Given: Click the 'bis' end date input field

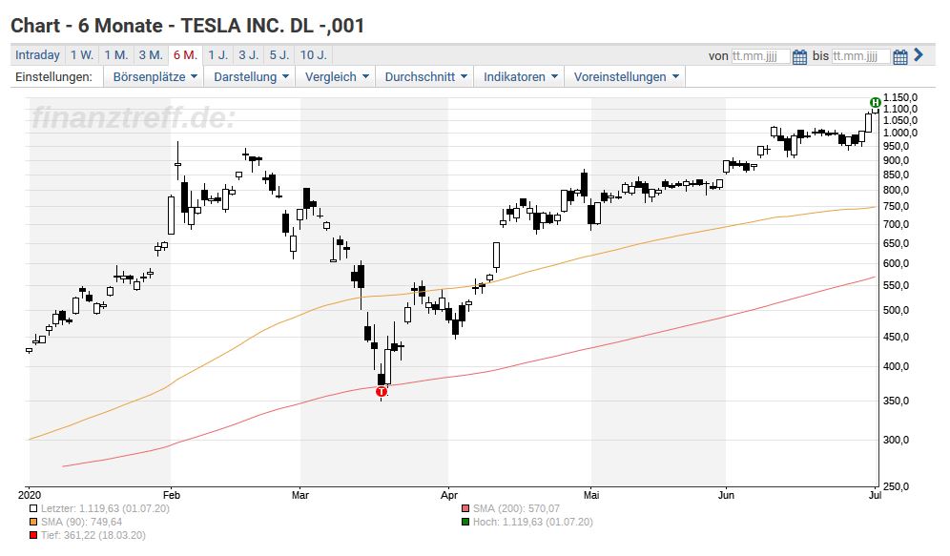Looking at the screenshot, I should coord(861,56).
